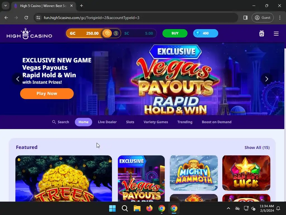Viewport: 286px width, 215px height.
Task: Open network display tray icon
Action: 246,208
